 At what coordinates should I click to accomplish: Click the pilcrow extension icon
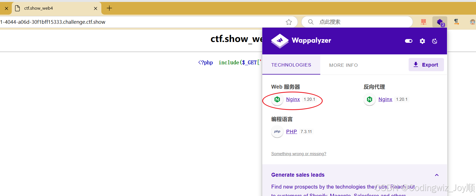[x=456, y=22]
